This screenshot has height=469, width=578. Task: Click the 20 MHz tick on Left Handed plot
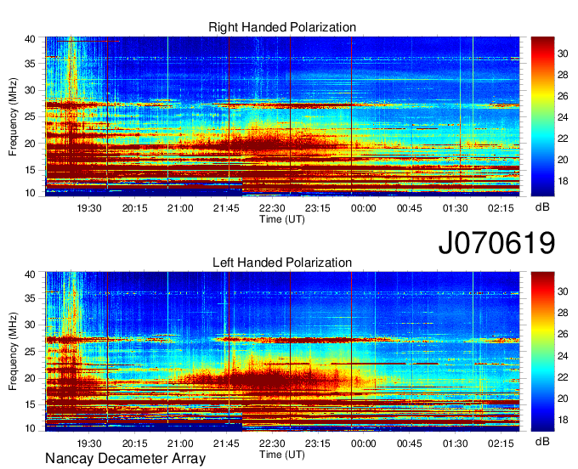[x=31, y=378]
